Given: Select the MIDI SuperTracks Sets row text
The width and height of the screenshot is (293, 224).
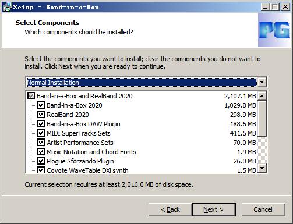Looking at the screenshot, I should (79, 133).
